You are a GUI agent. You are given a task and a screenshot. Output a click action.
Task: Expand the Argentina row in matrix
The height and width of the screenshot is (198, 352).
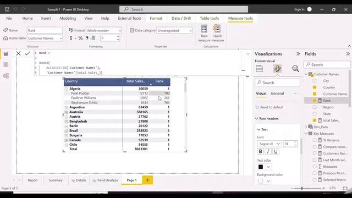(66, 108)
